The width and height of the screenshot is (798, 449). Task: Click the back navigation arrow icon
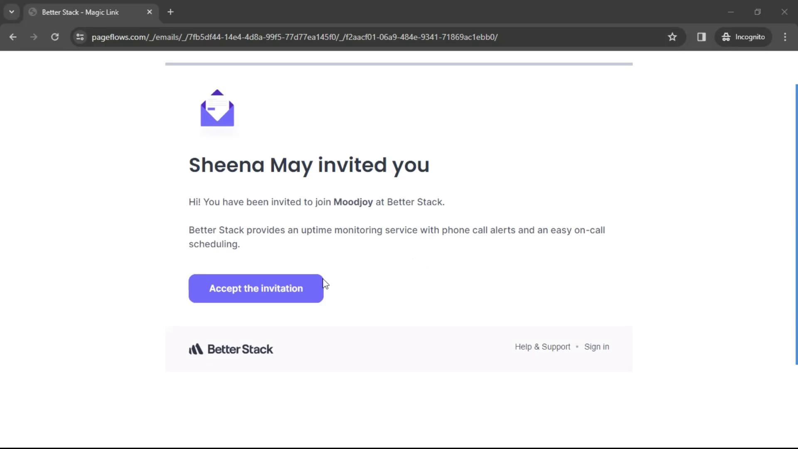click(x=12, y=37)
